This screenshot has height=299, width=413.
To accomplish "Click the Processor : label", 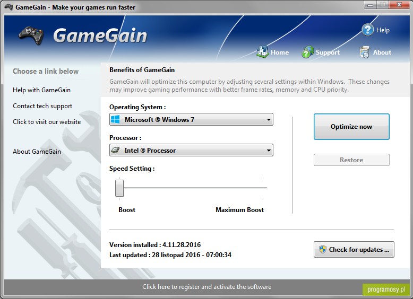I will 125,138.
